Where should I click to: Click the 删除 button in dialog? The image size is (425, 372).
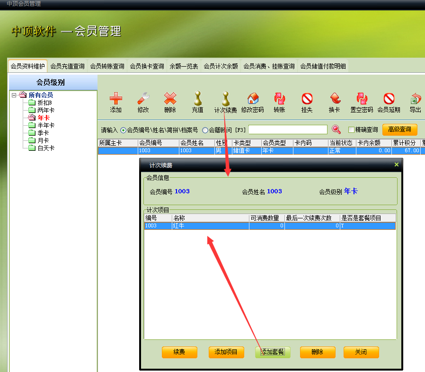tap(318, 352)
